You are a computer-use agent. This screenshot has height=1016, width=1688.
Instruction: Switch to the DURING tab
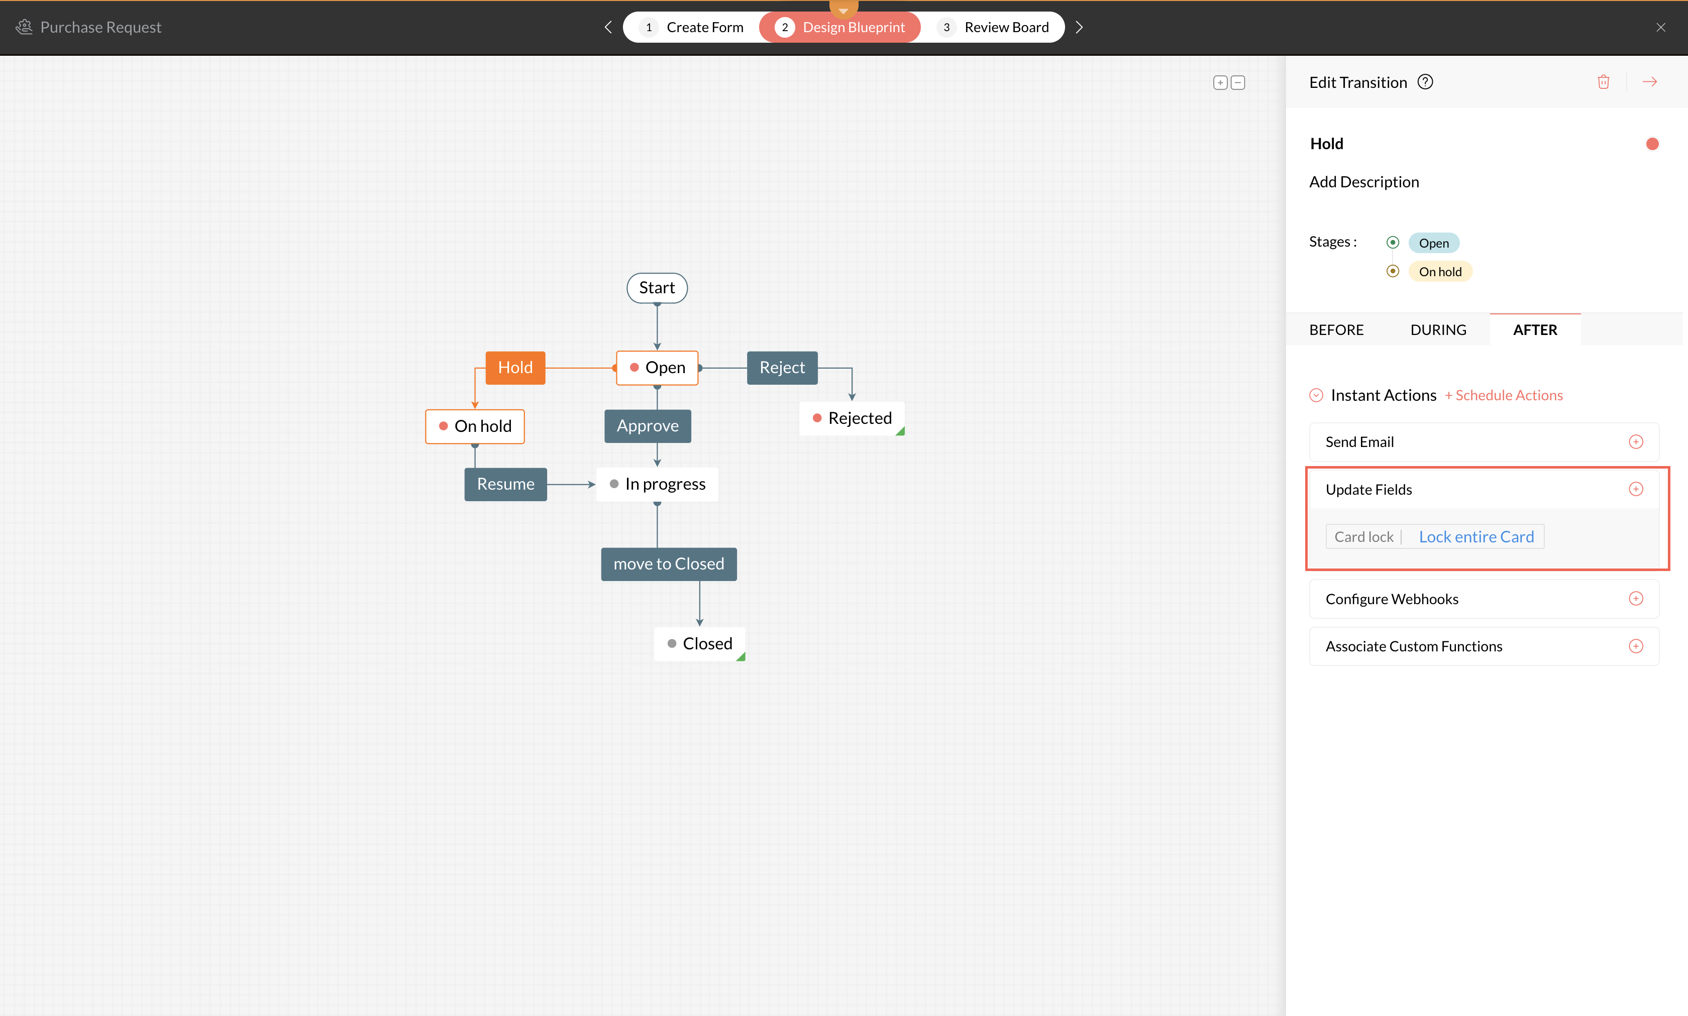coord(1438,330)
